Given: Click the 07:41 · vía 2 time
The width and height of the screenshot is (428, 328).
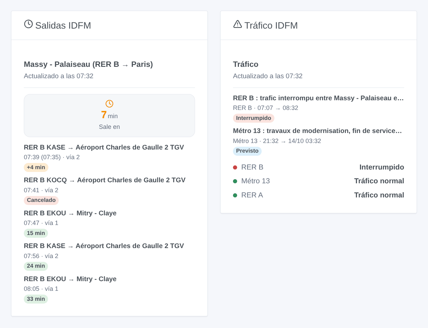Looking at the screenshot, I should [41, 190].
